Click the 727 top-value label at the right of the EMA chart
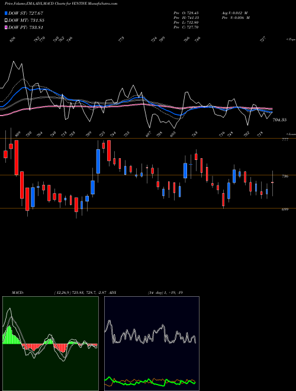296x391 pixels. [263, 40]
